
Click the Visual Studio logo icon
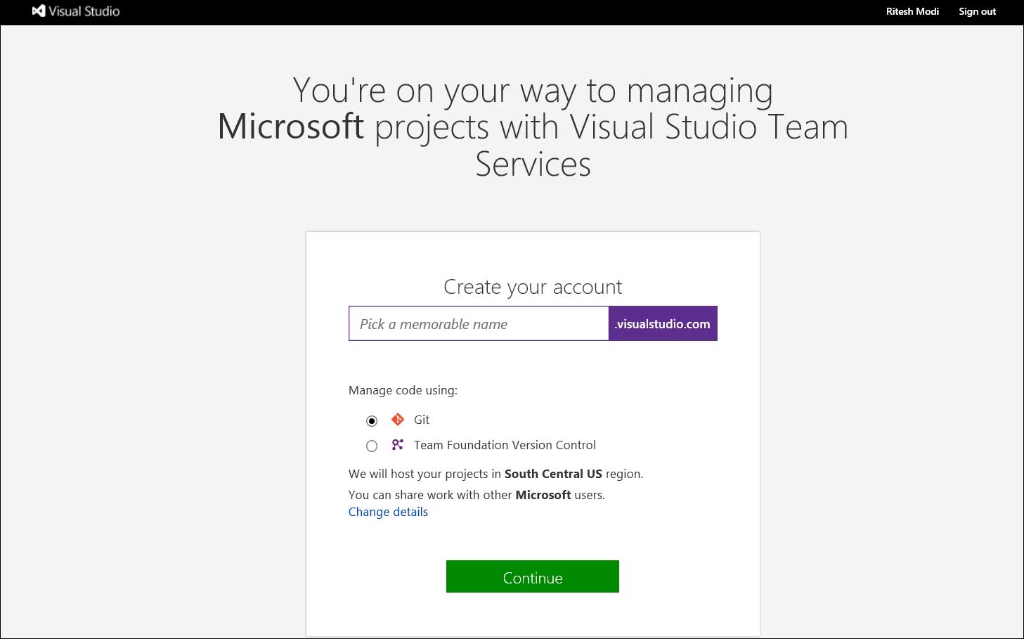[x=39, y=11]
